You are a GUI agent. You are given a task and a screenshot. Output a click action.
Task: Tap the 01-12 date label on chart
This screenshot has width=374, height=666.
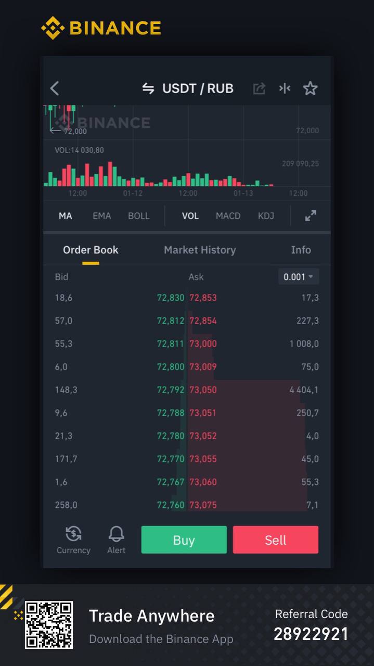click(x=133, y=193)
